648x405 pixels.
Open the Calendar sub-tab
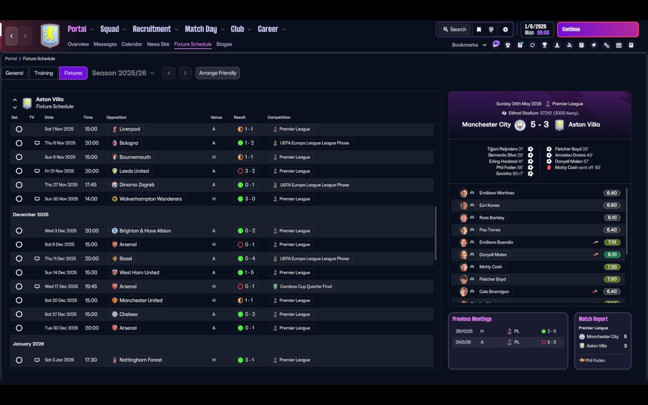click(x=132, y=44)
